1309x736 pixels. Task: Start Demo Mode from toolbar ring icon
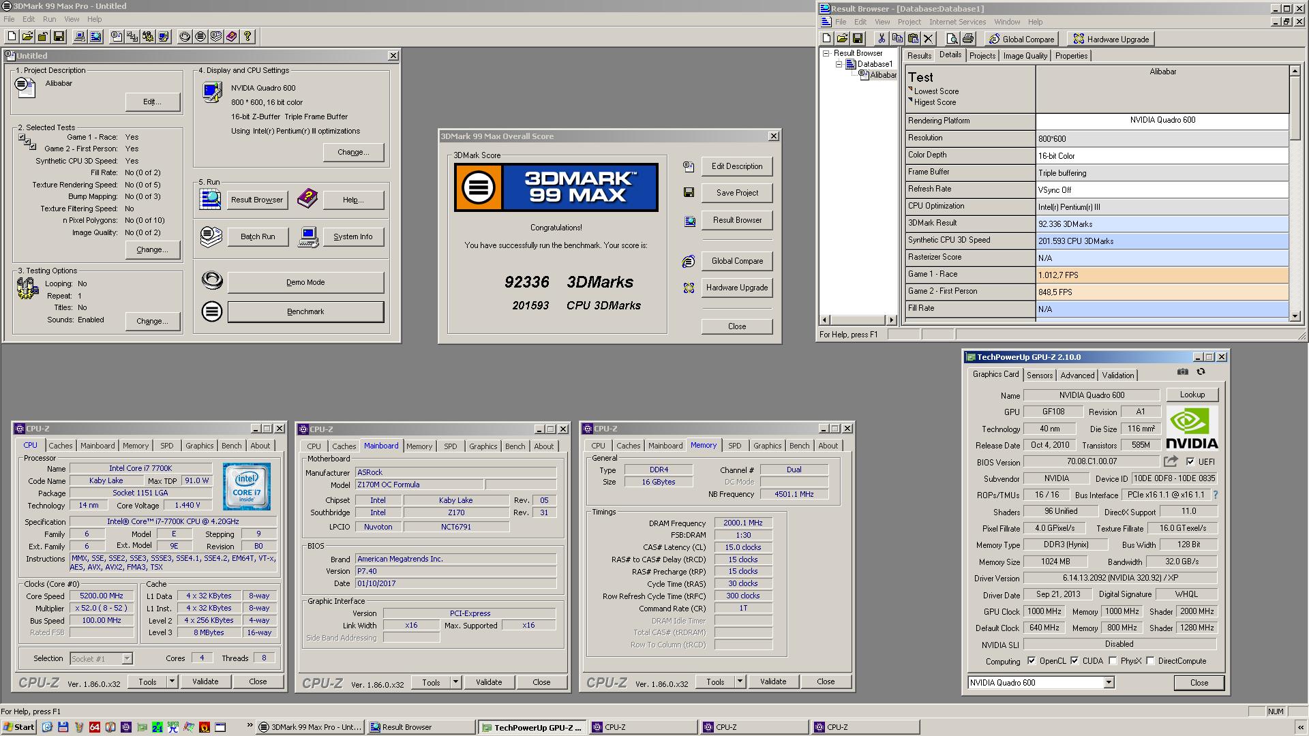(x=185, y=37)
